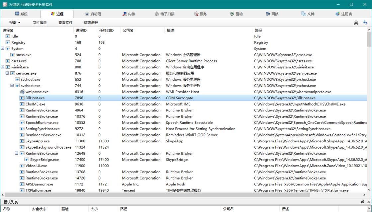The height and width of the screenshot is (212, 372).
Task: Click the TXPlatform.exe process icon
Action: [x=22, y=190]
